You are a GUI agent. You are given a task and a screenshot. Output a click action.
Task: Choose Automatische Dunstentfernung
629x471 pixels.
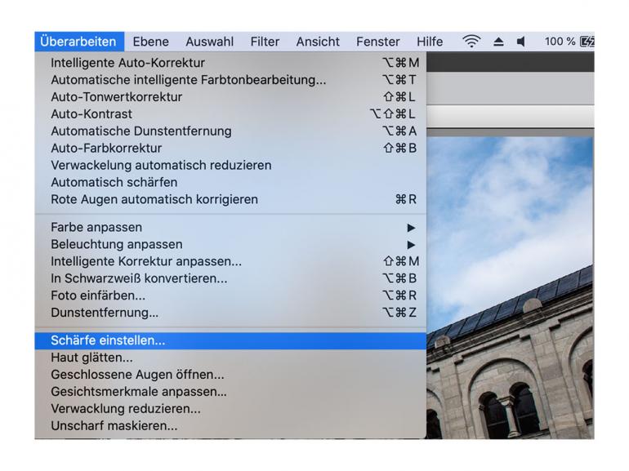coord(230,131)
